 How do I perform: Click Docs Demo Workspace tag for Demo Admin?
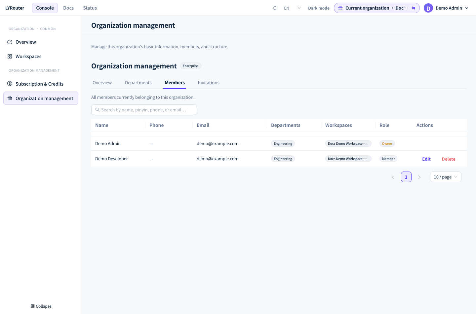coord(348,143)
